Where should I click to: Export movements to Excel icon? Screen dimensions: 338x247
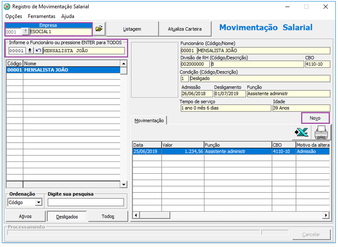click(x=302, y=132)
